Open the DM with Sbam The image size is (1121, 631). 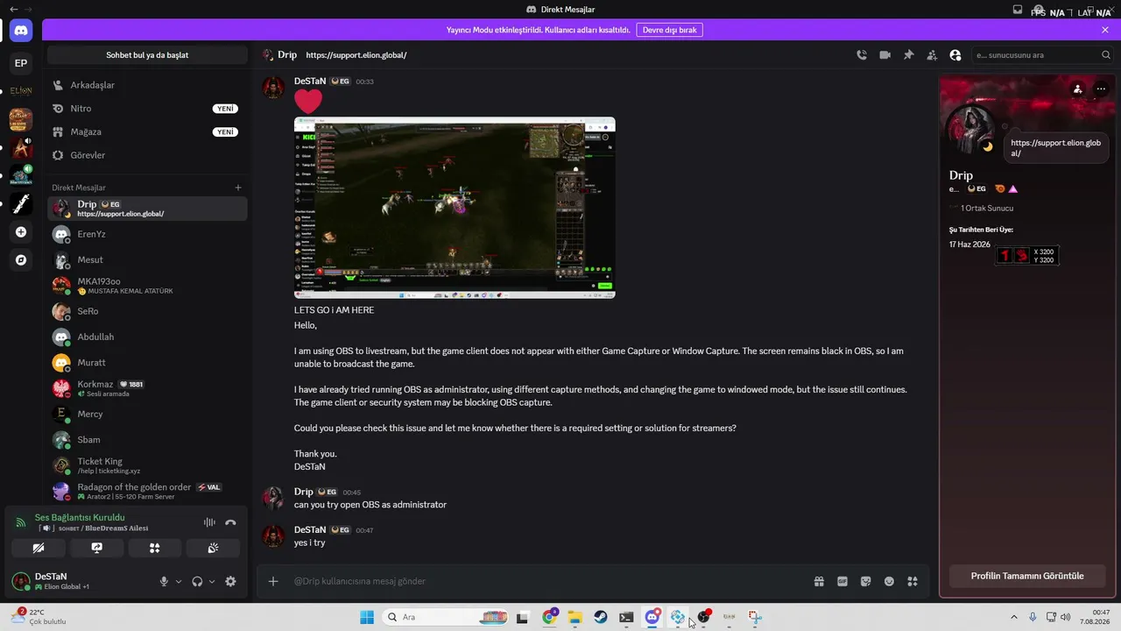(147, 440)
